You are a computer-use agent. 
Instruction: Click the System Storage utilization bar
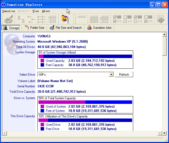coord(85,56)
